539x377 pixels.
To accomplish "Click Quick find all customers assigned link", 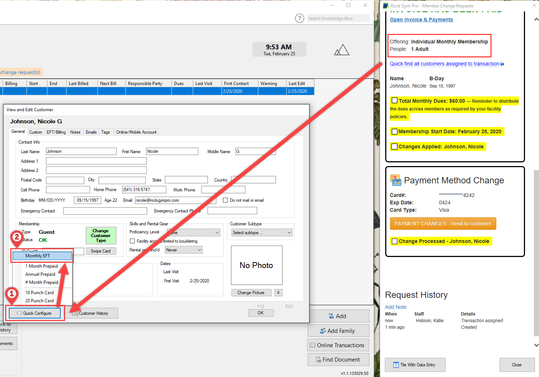I will click(444, 64).
